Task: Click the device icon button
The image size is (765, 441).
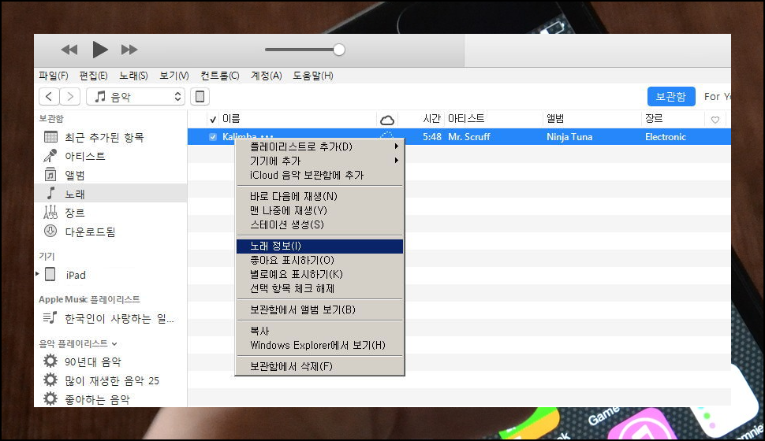Action: (200, 97)
